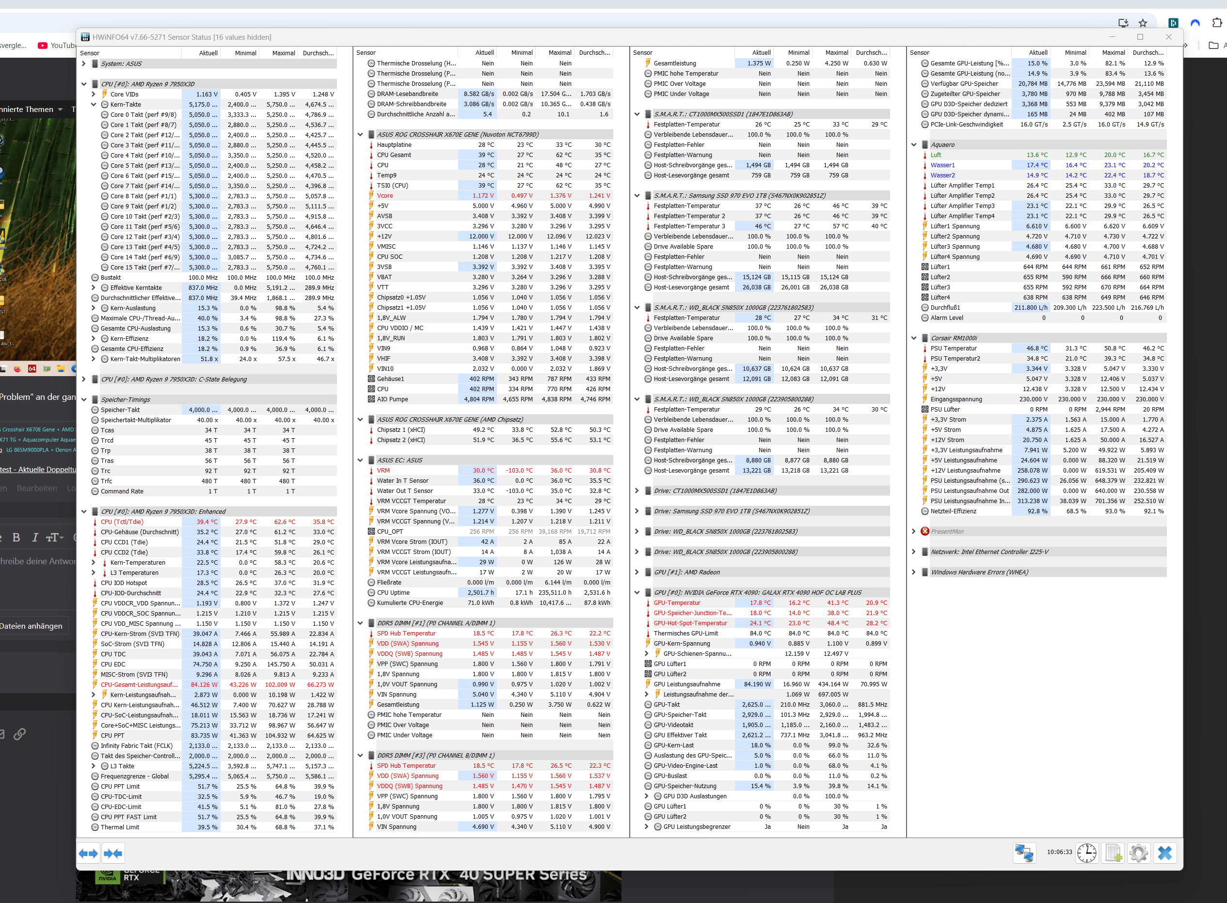Open the YouTube bookmark
This screenshot has height=903, width=1227.
(x=57, y=46)
